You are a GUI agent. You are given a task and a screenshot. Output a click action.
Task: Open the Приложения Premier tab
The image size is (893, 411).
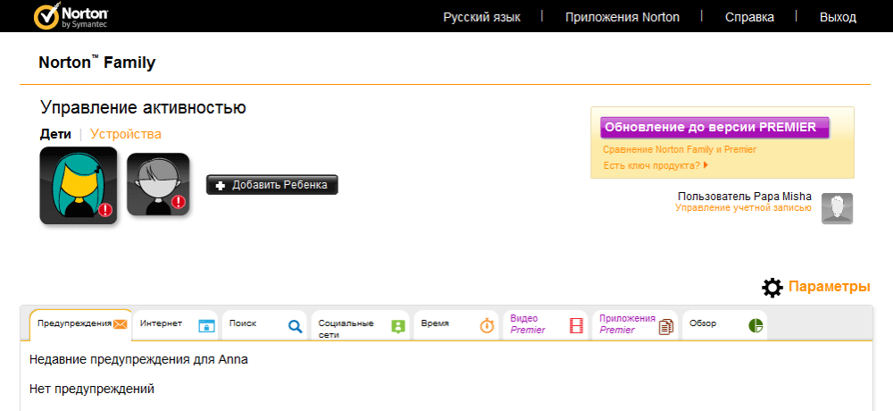tap(634, 325)
